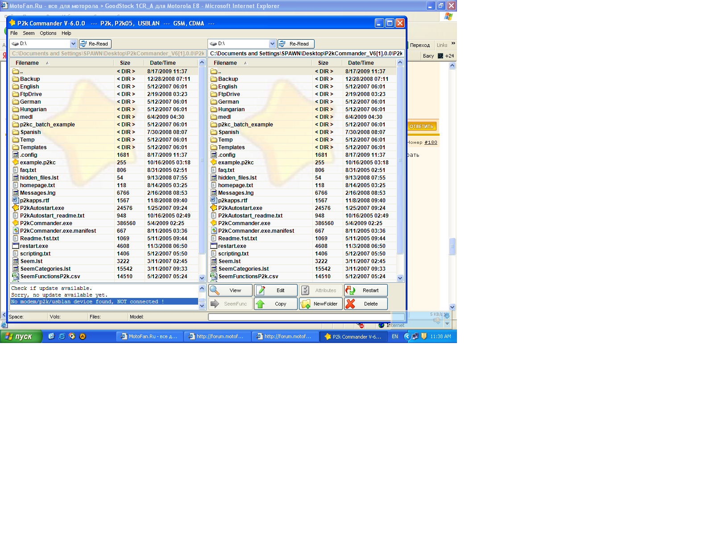The image size is (714, 536).
Task: Expand the left panel drive dropdown
Action: [x=73, y=44]
